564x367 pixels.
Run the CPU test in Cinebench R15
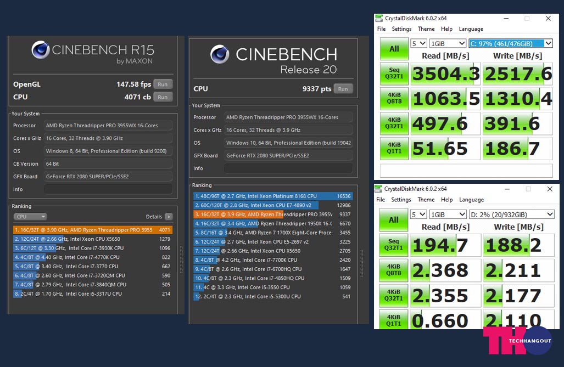coord(163,97)
